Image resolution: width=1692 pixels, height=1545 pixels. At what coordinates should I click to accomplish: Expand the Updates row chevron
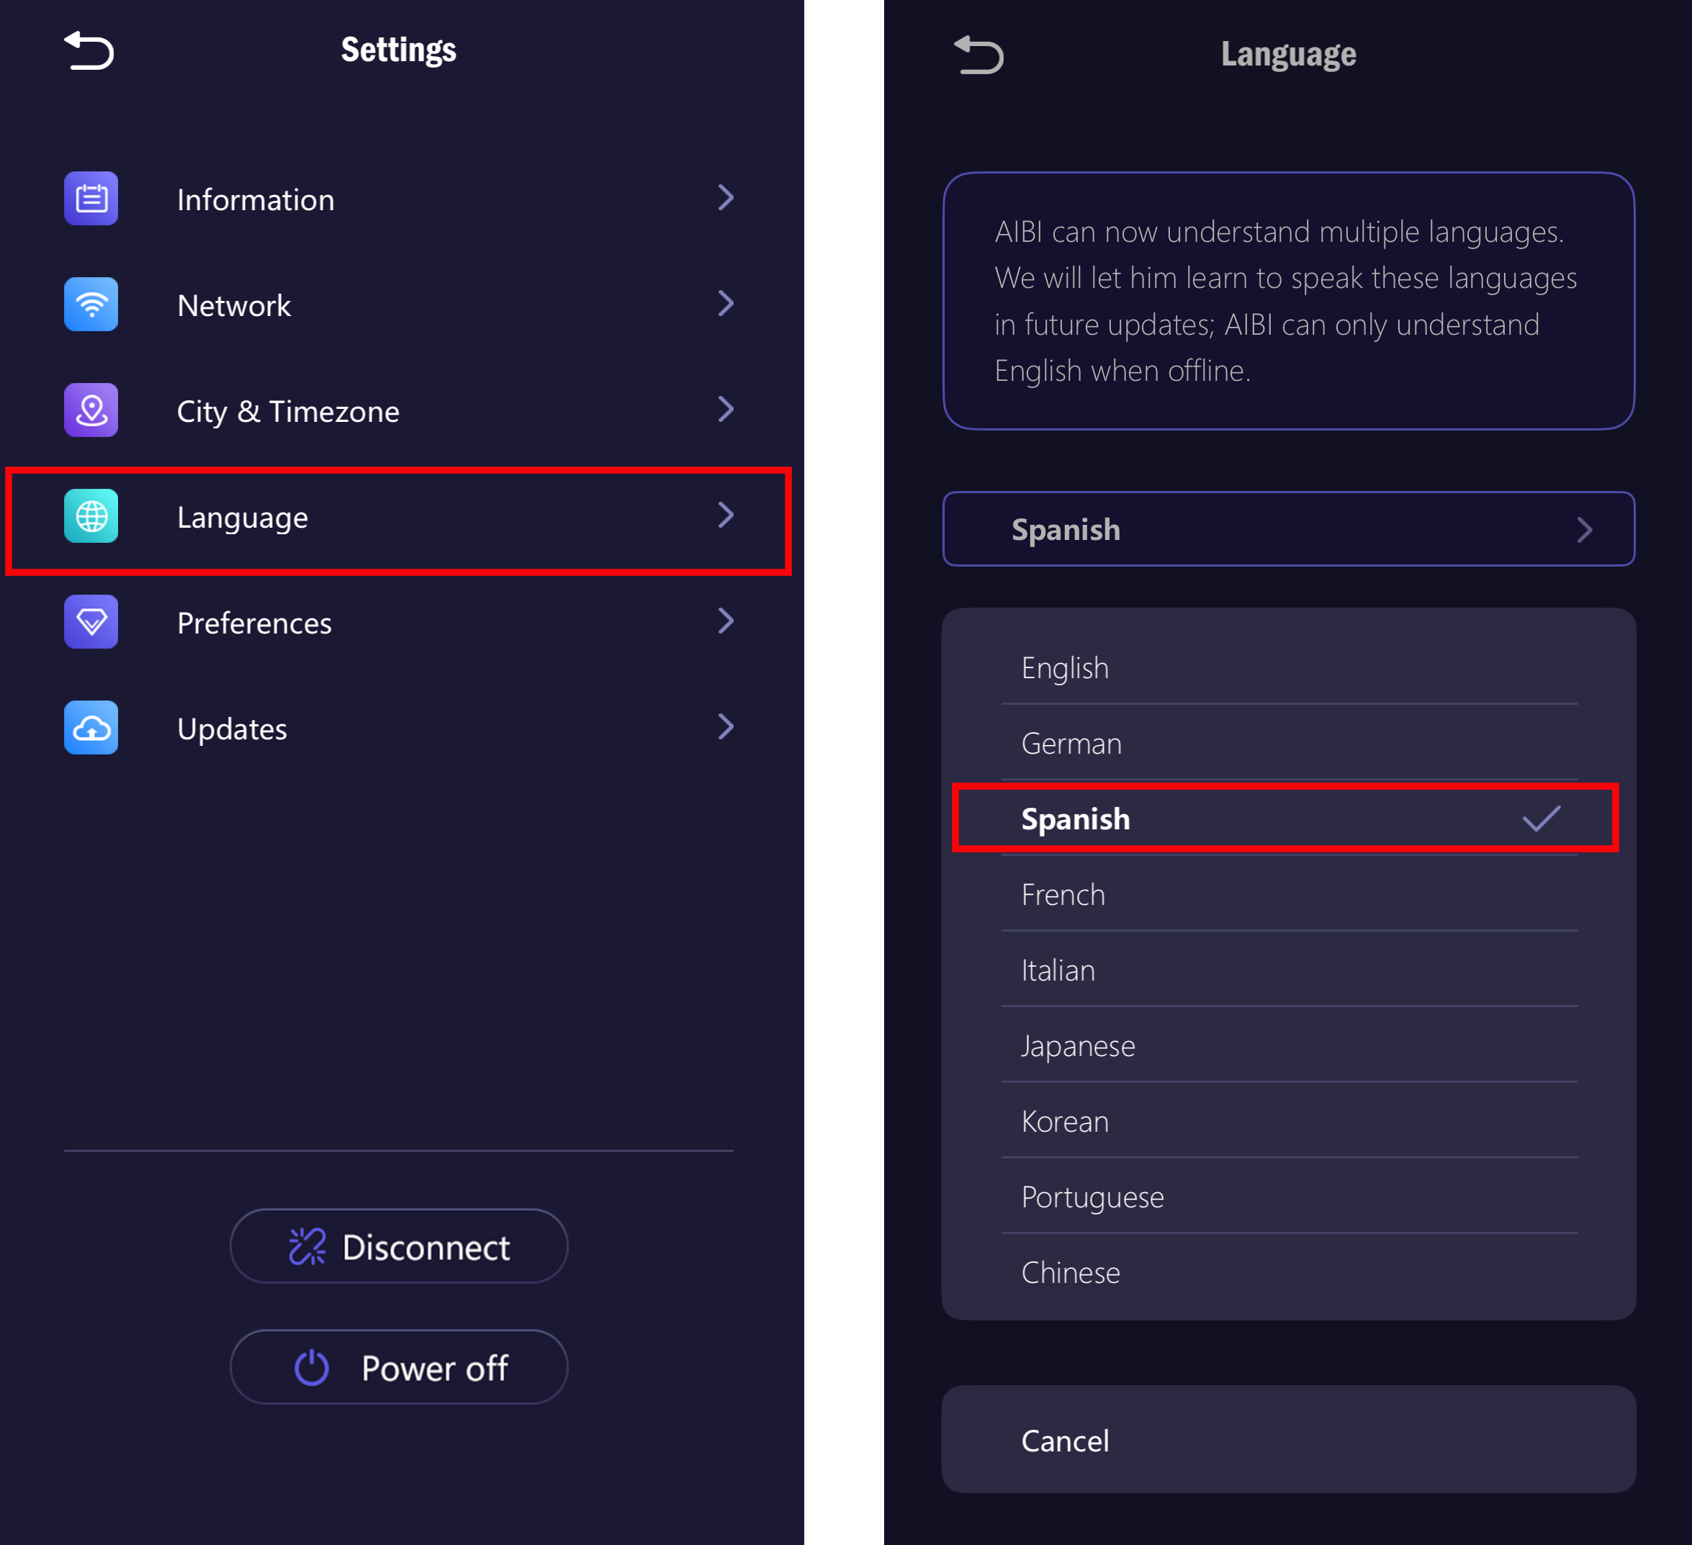click(726, 726)
